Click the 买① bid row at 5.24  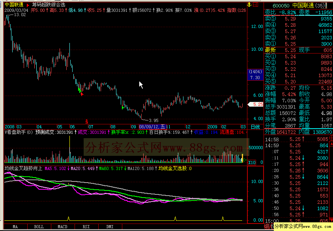pos(298,57)
